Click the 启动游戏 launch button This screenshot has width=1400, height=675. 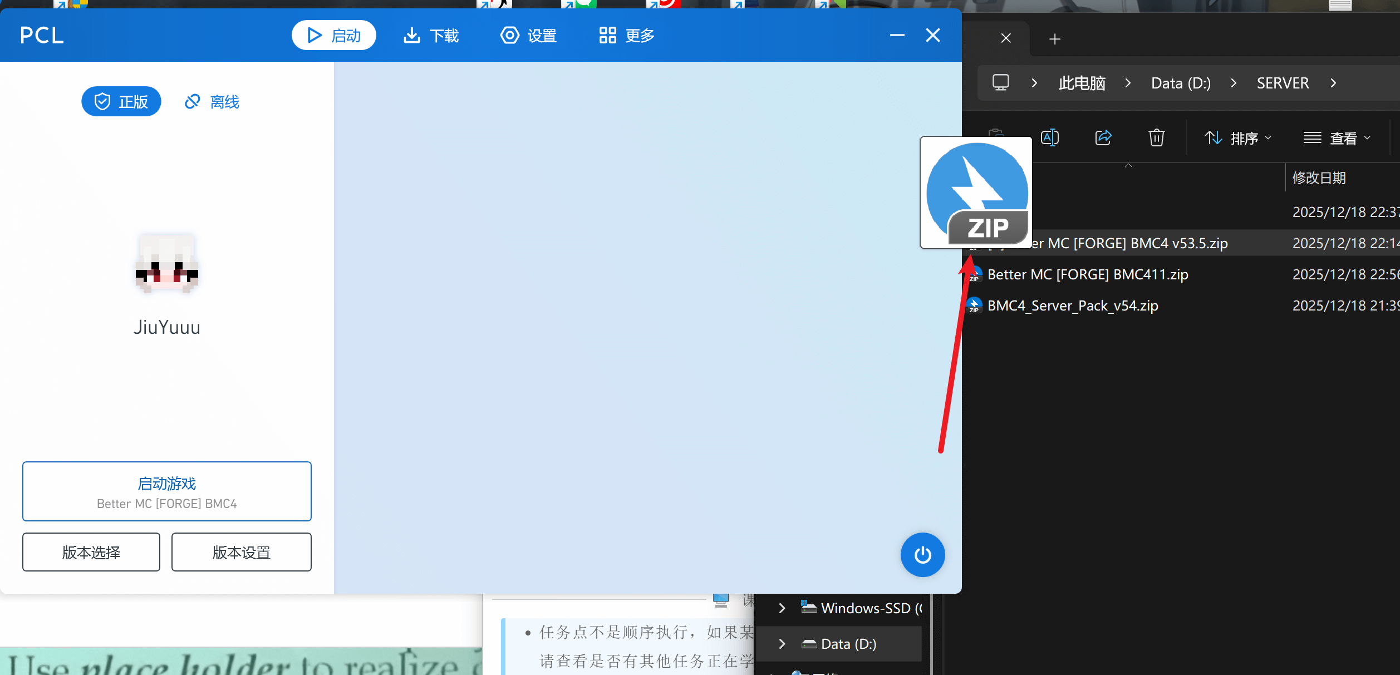[167, 491]
